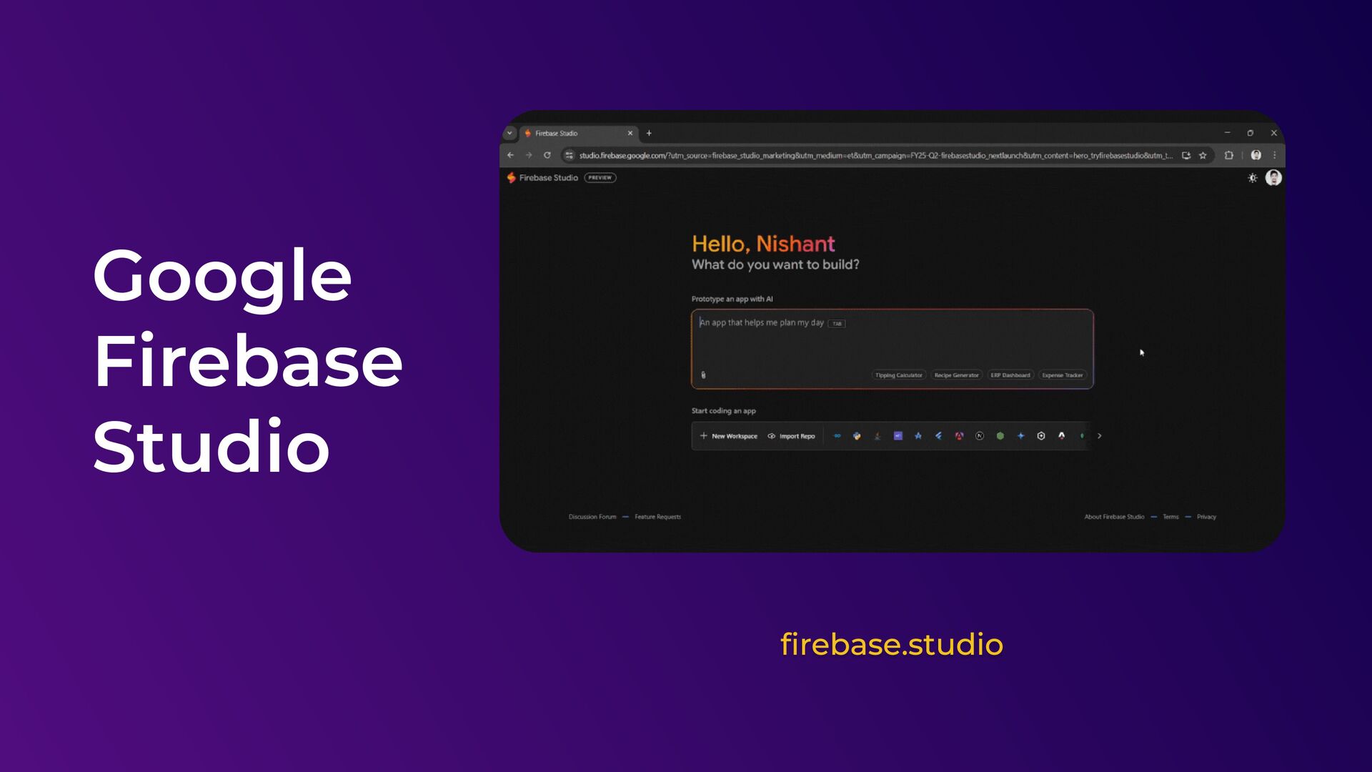Click the New Workspace button
This screenshot has height=772, width=1372.
pyautogui.click(x=729, y=435)
